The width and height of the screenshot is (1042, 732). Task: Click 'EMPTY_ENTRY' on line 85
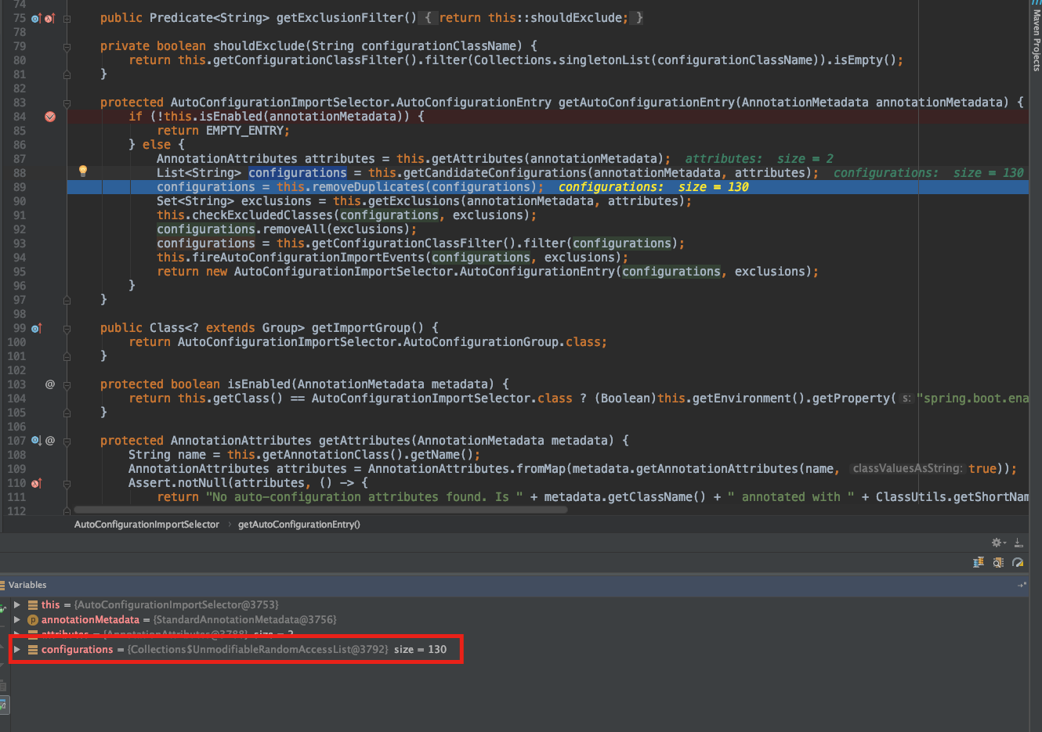245,131
